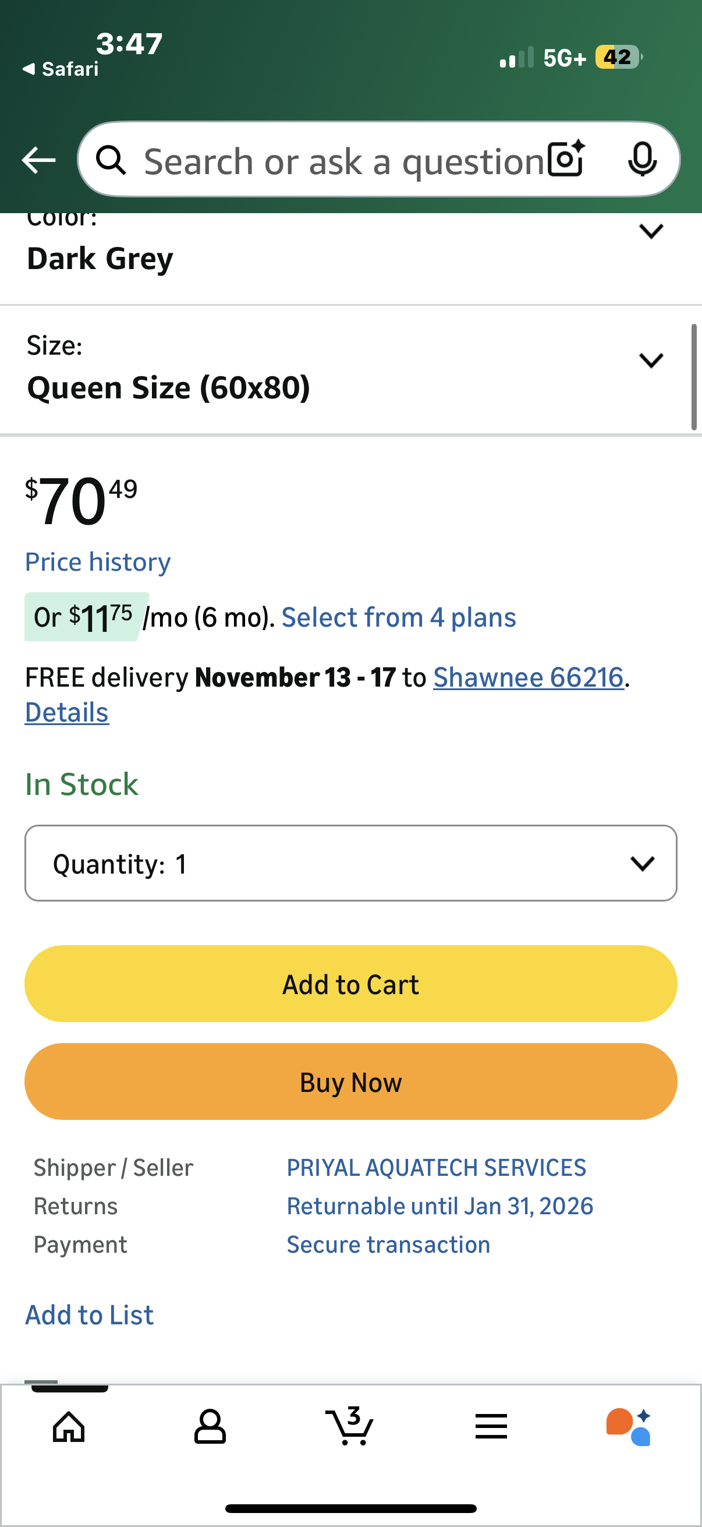702x1527 pixels.
Task: Tap the back arrow to return
Action: (x=37, y=160)
